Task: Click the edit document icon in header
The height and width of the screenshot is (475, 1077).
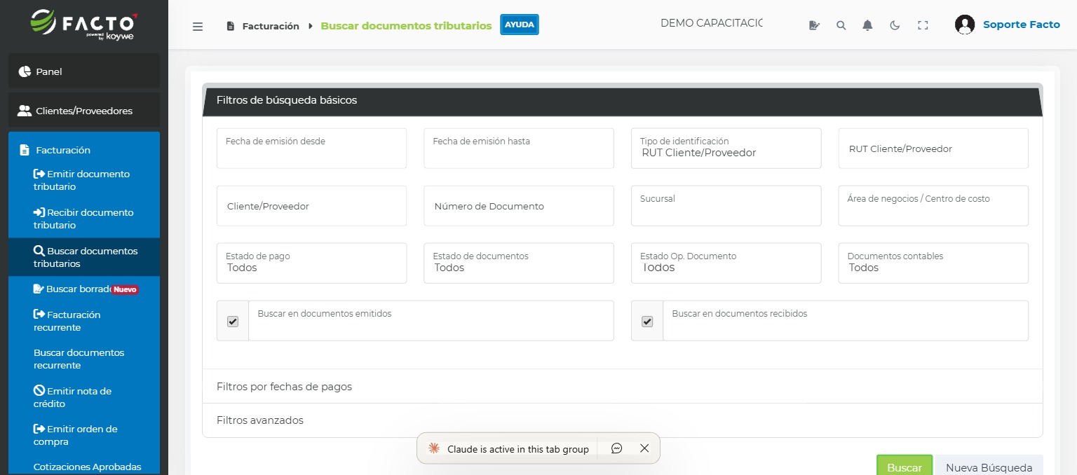Action: click(814, 25)
